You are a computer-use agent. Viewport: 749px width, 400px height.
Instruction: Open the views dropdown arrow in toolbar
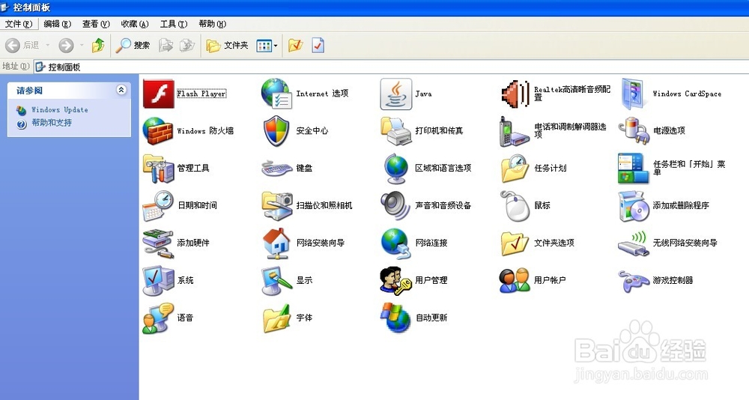coord(276,46)
